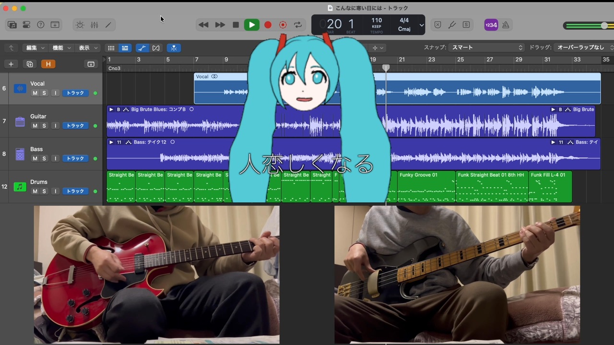Screen dimensions: 614x345
Task: Toggle the Flex mode button
Action: click(x=156, y=48)
